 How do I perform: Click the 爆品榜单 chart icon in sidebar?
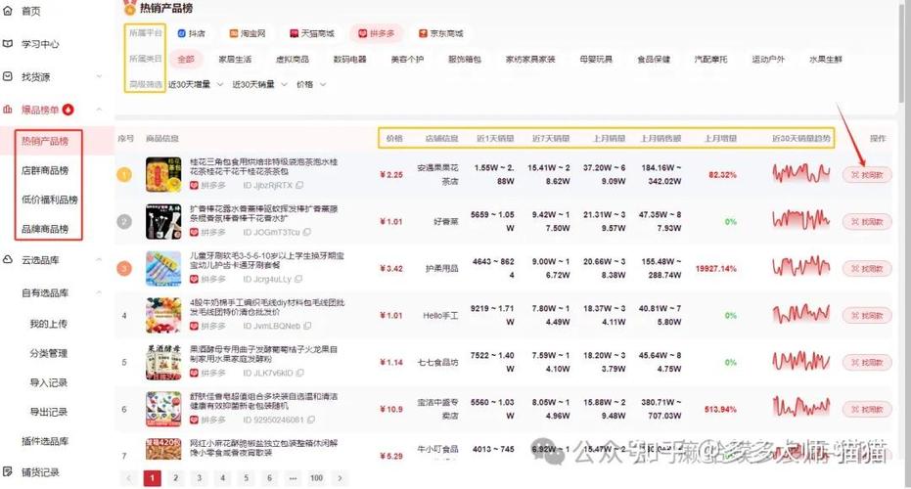[x=8, y=110]
